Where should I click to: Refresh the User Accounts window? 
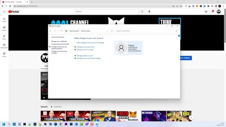(x=112, y=31)
